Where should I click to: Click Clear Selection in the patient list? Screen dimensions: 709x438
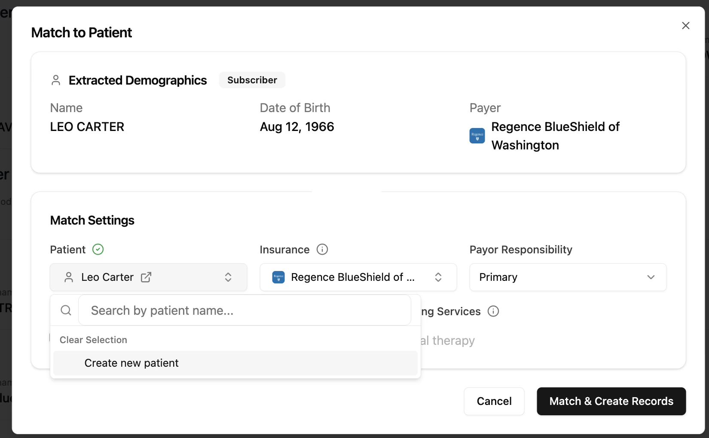[93, 340]
